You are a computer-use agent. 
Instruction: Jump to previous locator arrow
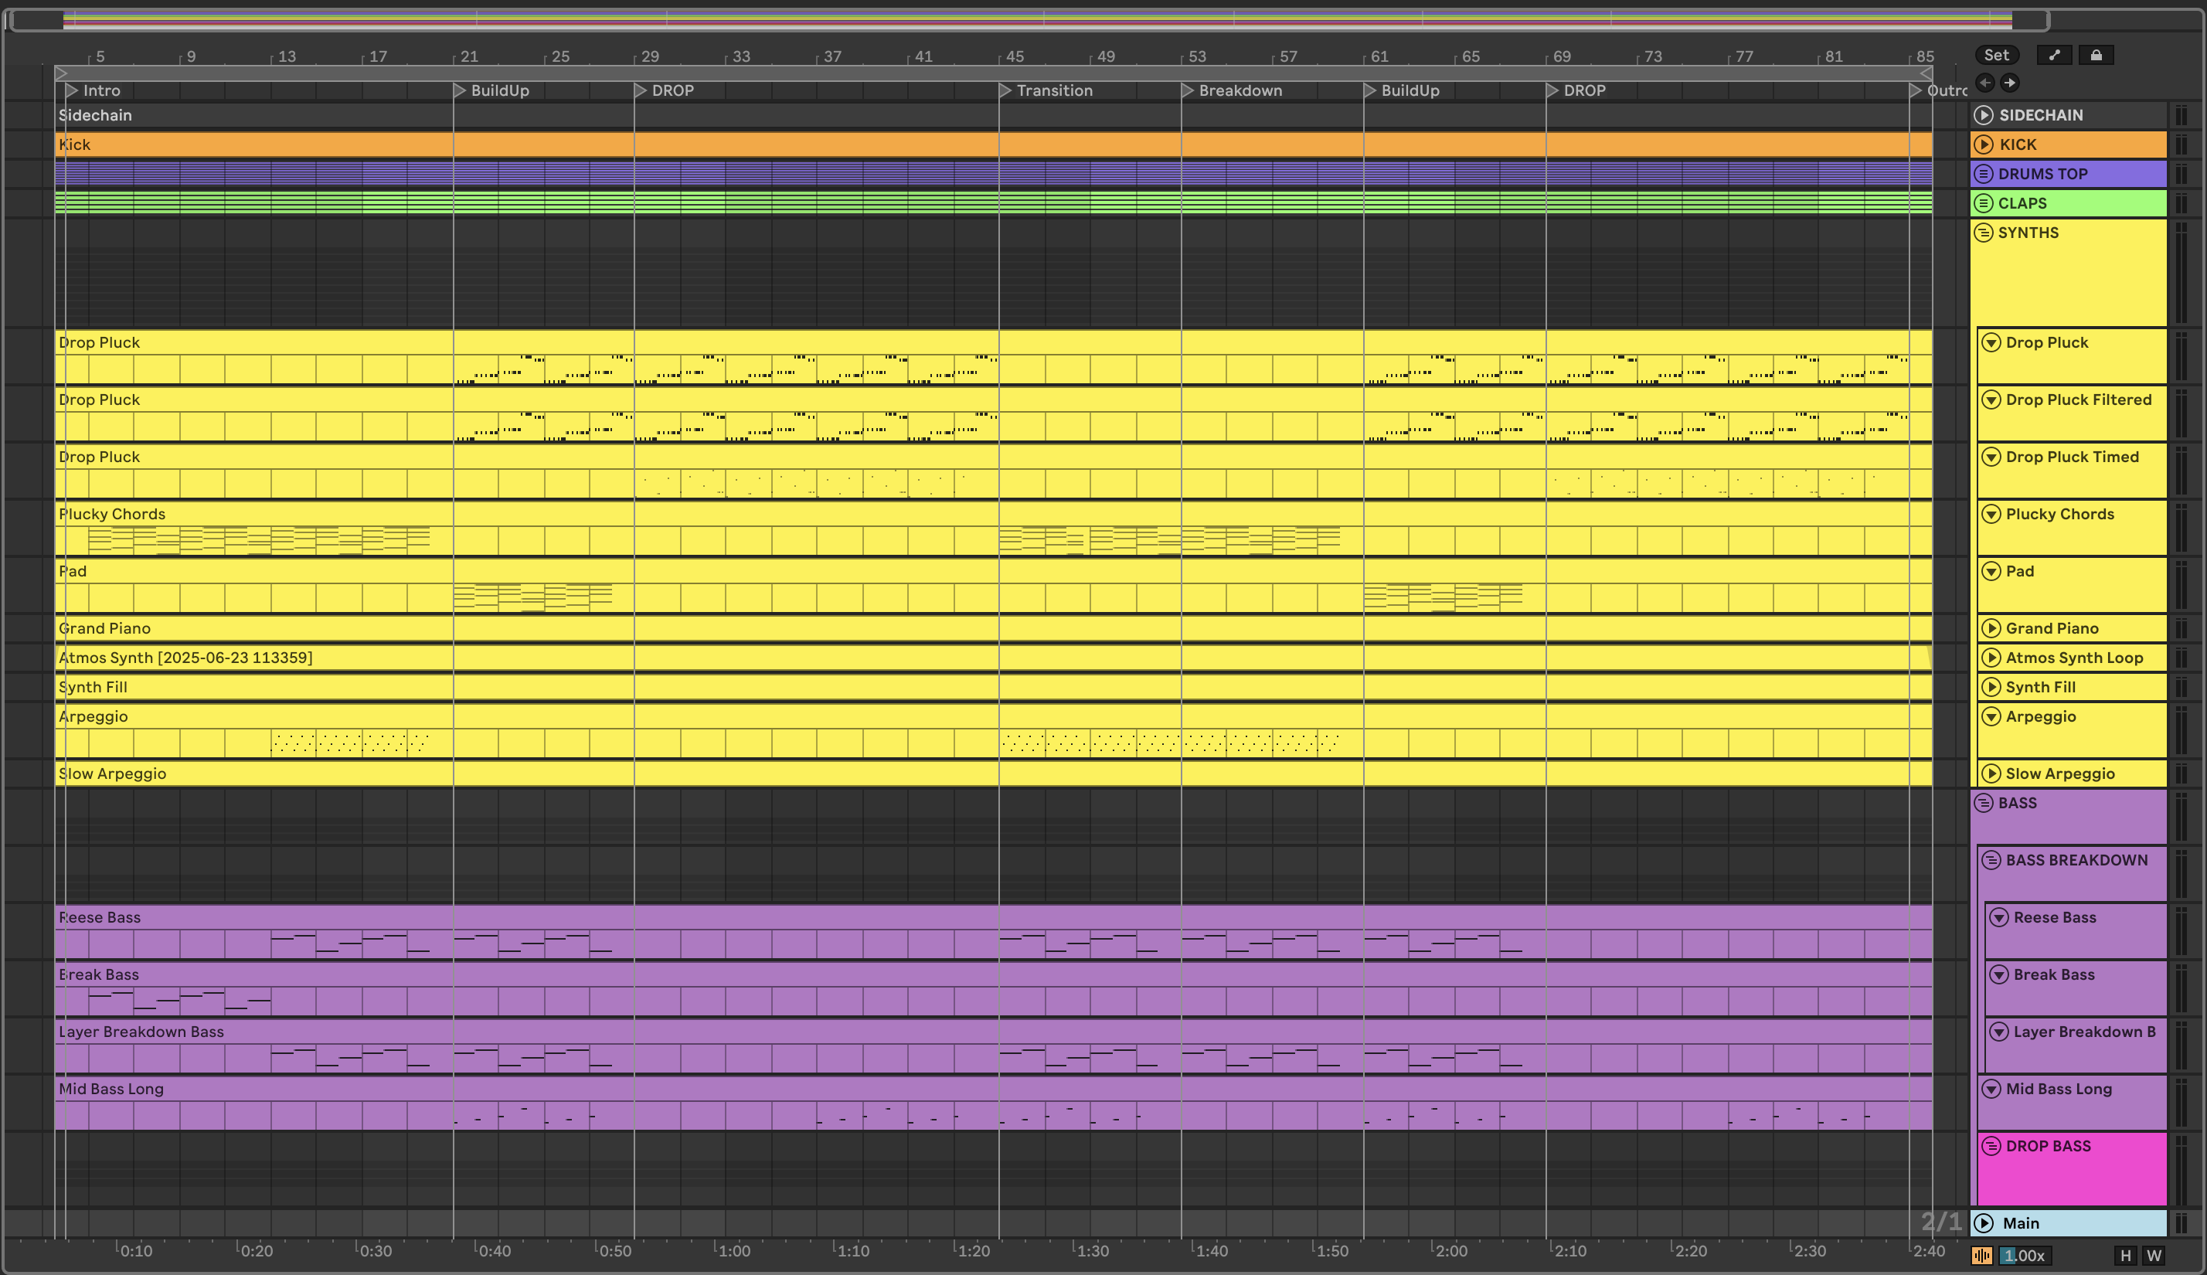1984,83
